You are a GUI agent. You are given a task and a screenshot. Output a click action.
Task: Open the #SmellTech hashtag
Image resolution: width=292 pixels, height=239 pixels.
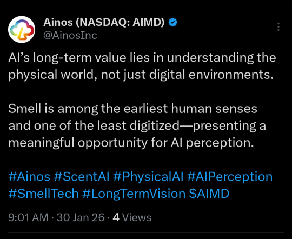(x=43, y=194)
